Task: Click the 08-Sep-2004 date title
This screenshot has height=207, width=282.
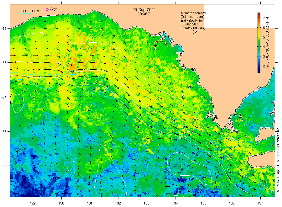Action: click(x=144, y=10)
